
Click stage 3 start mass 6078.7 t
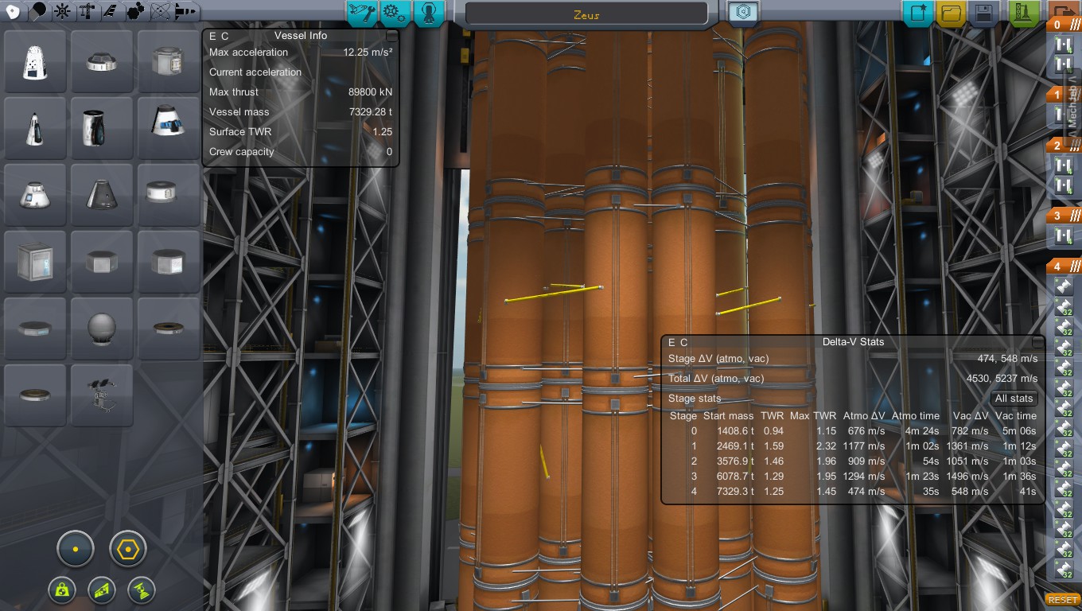734,476
